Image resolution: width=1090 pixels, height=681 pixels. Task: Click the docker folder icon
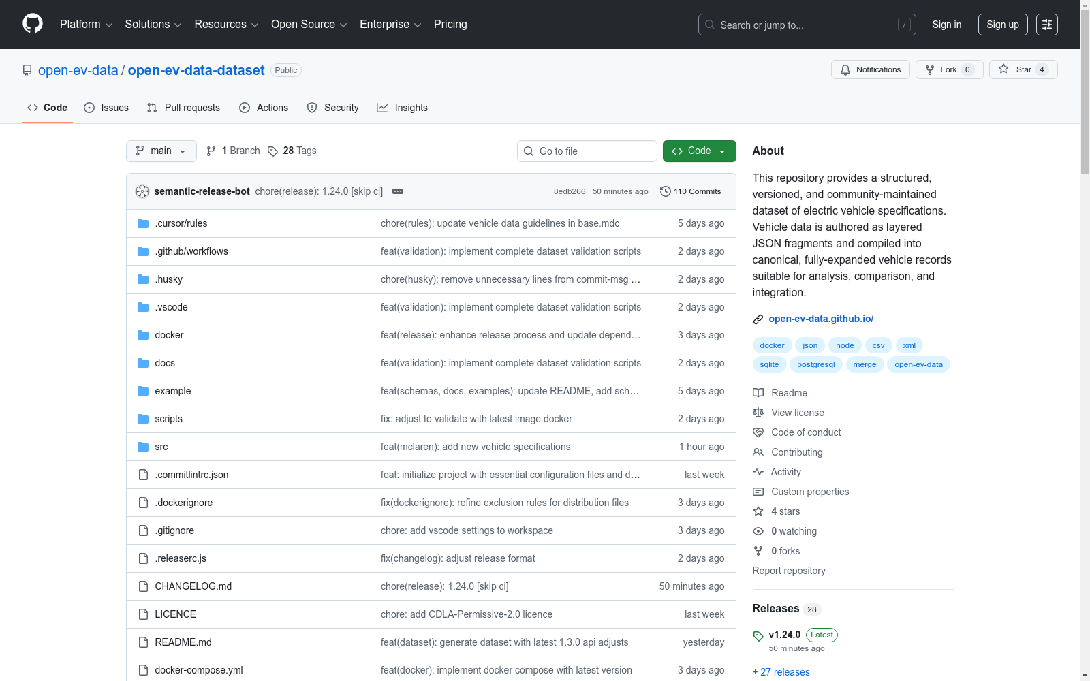coord(143,335)
